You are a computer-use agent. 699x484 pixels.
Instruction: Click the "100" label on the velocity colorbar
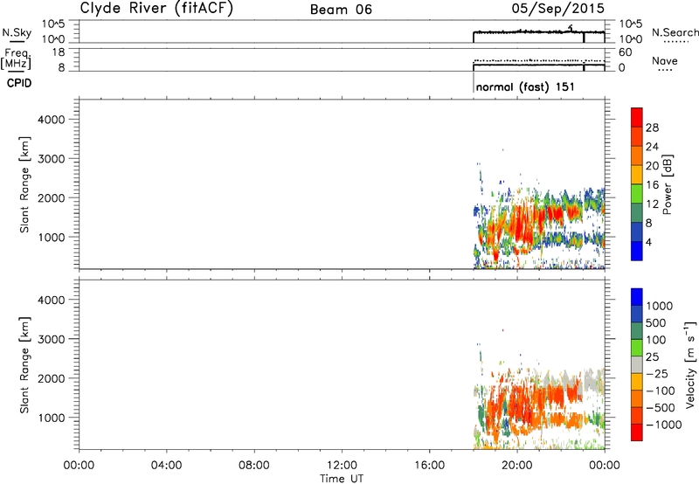click(x=657, y=340)
